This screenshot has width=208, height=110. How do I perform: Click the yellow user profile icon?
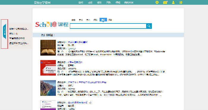173,2
